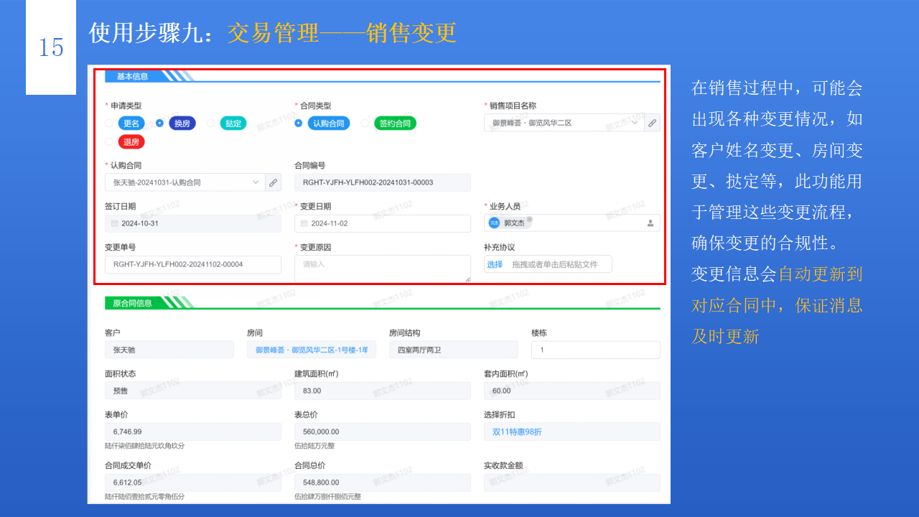Click the paperclip icon next to 认购合同 dropdown
This screenshot has height=517, width=919.
[x=274, y=182]
